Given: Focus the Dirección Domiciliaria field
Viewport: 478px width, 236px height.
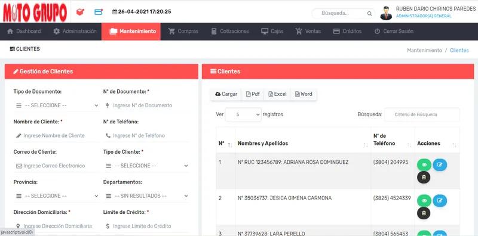Looking at the screenshot, I should [x=57, y=226].
